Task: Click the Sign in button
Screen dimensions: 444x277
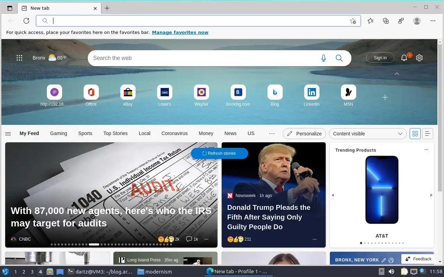Action: (380, 58)
